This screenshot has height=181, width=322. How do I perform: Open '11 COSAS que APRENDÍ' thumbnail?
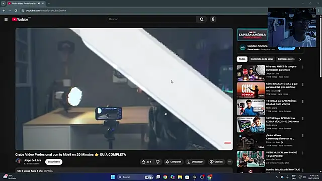(x=251, y=107)
